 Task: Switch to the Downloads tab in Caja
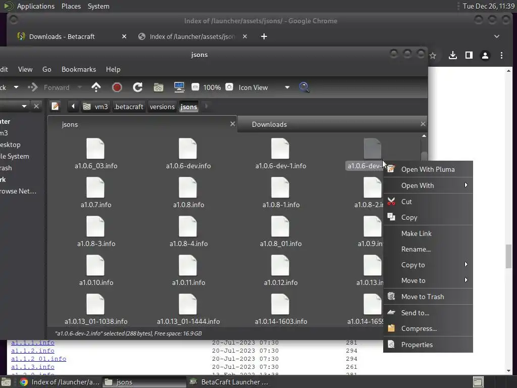[x=332, y=124]
